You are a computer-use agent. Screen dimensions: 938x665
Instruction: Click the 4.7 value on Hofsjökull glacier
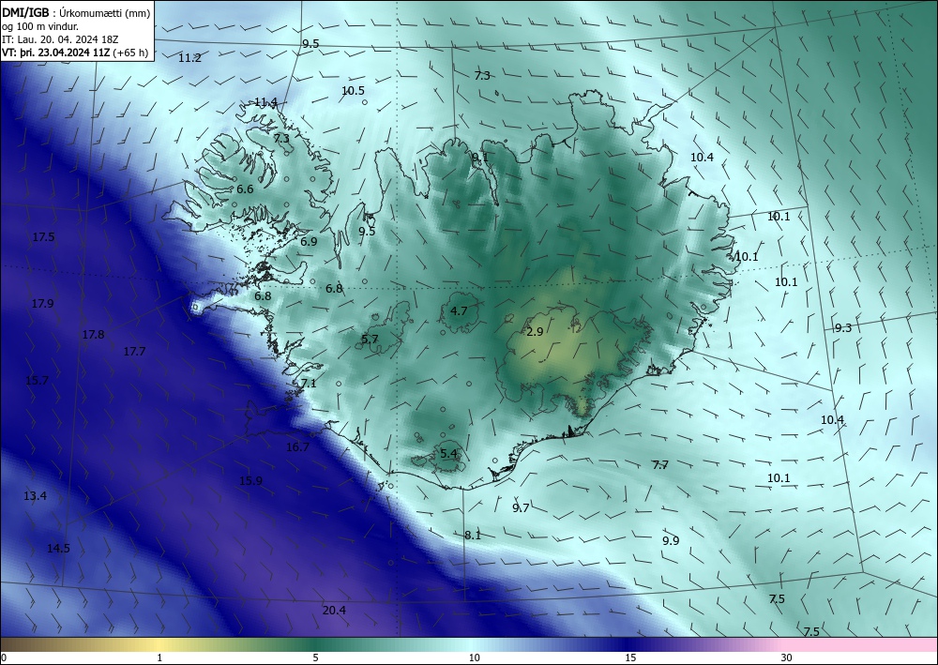pyautogui.click(x=459, y=311)
